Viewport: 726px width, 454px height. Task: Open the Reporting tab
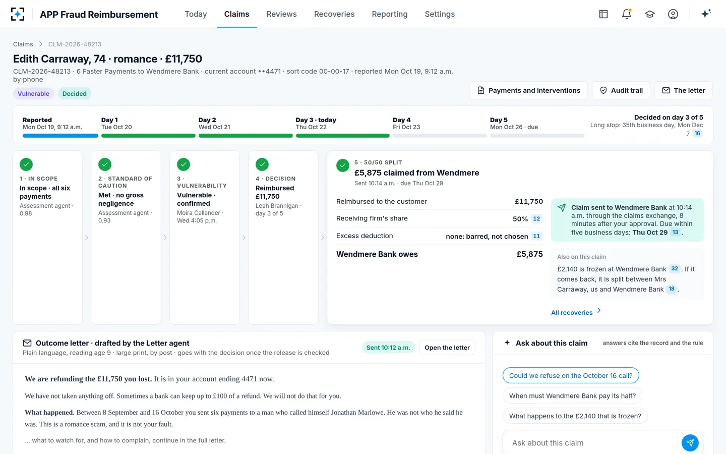click(x=390, y=14)
